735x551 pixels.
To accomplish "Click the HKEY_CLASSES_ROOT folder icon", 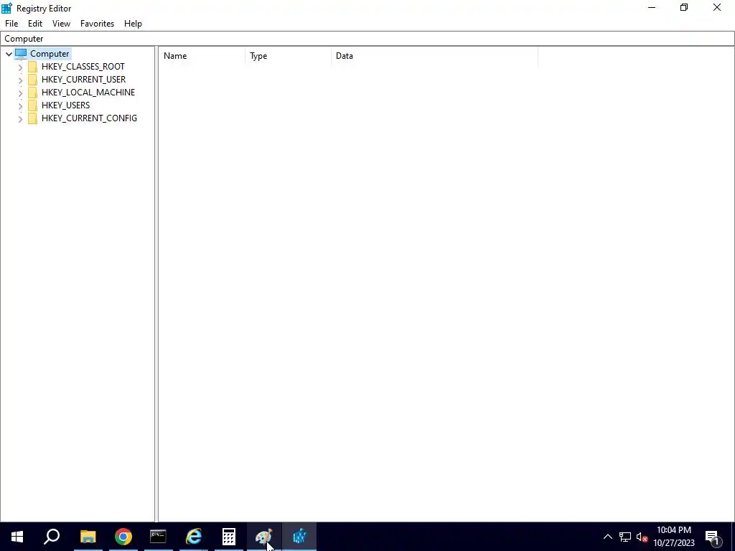I will click(x=32, y=67).
